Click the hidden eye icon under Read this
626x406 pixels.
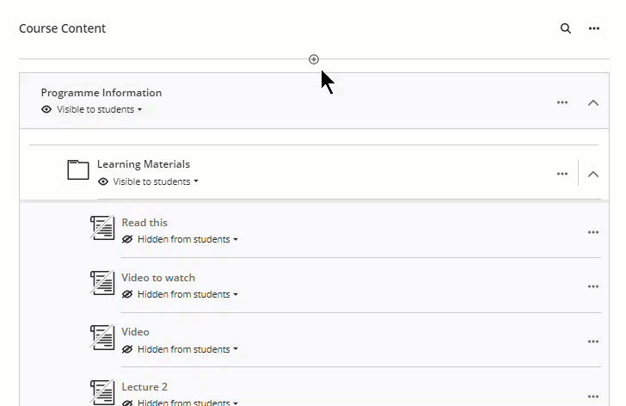pos(127,240)
